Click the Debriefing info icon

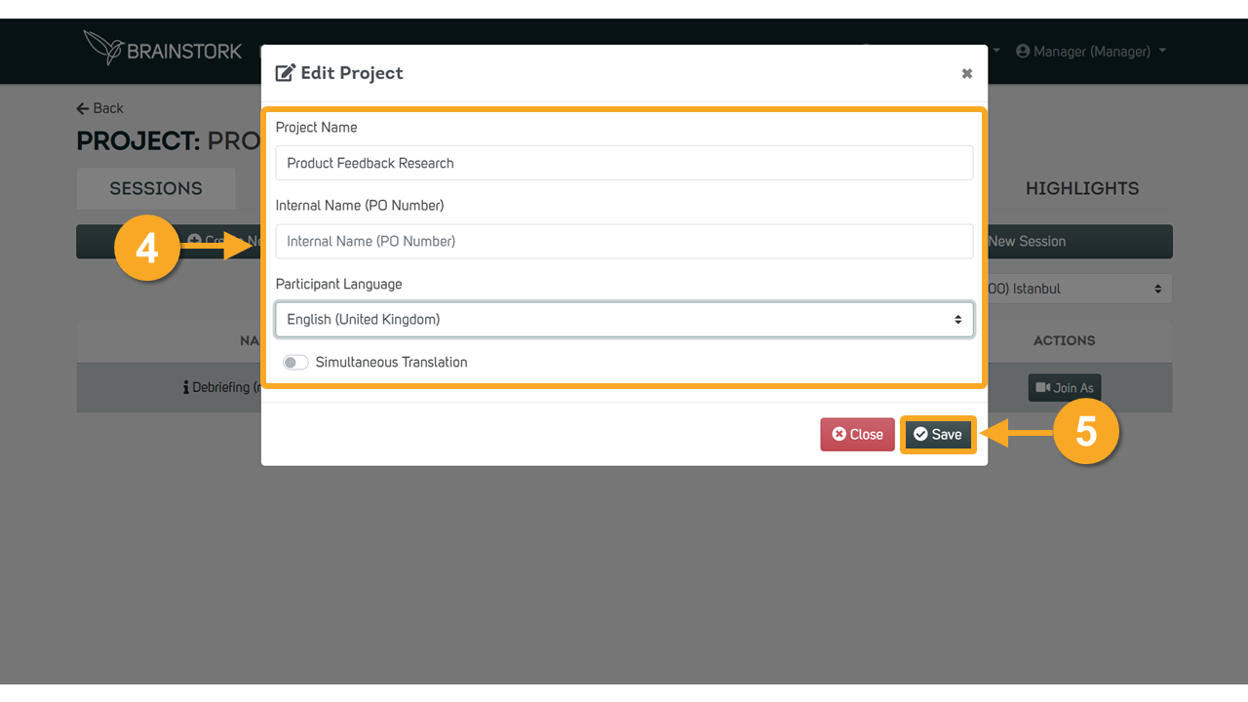(185, 388)
